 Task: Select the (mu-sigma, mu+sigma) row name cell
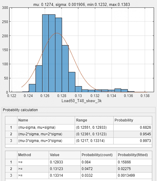point(46,127)
